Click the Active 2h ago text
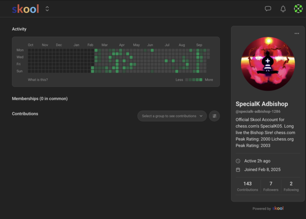This screenshot has width=306, height=219. click(x=257, y=161)
